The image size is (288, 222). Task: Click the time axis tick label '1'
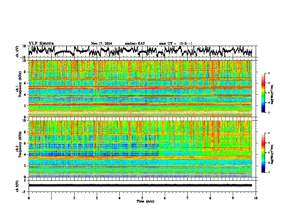51,198
